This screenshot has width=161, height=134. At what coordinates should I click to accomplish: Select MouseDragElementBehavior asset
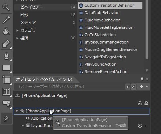[x=111, y=49]
